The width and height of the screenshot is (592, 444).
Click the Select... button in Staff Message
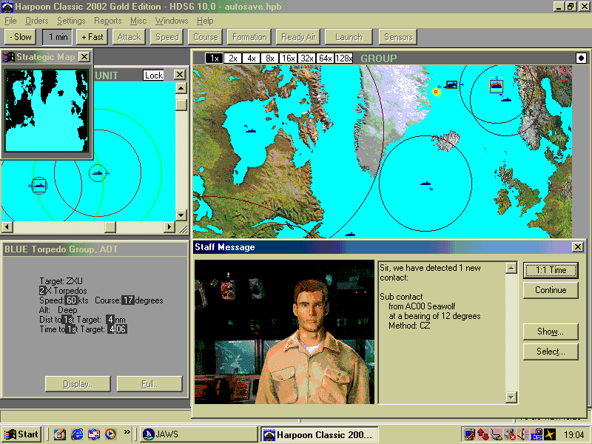point(551,351)
